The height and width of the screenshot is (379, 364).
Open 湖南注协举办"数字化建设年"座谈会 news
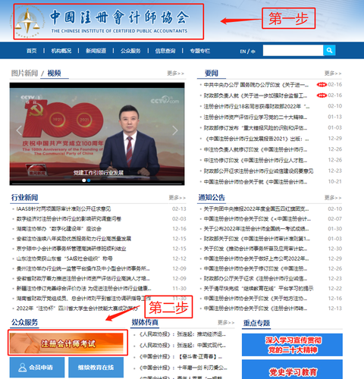click(59, 229)
